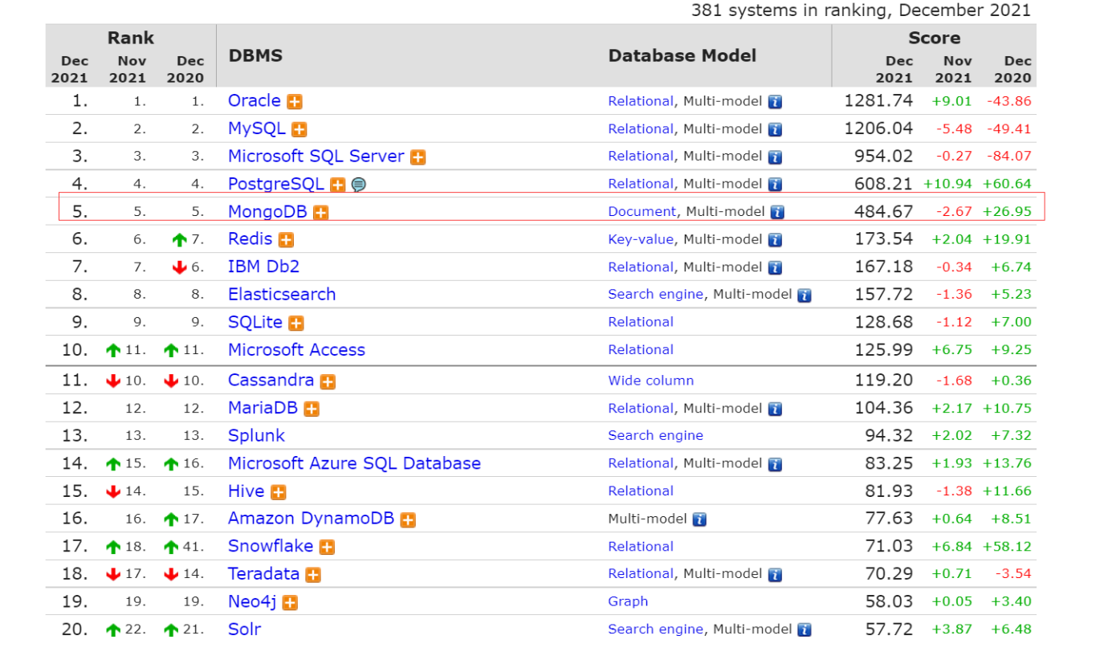Click the orange plus icon beside SQLite

(x=296, y=324)
